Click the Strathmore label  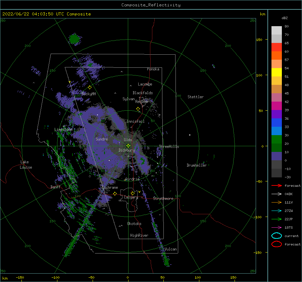[x=163, y=199]
